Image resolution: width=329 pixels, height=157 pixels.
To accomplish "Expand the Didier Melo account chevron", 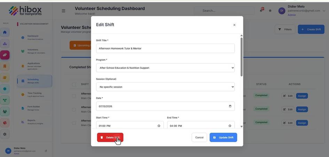I will pyautogui.click(x=324, y=11).
